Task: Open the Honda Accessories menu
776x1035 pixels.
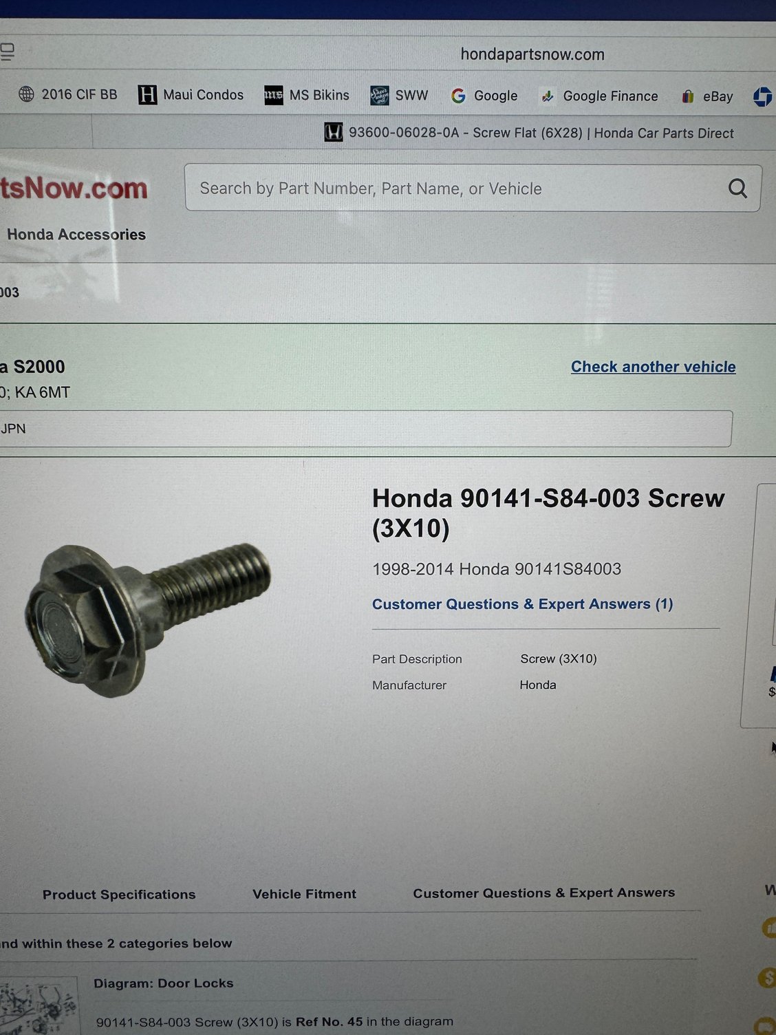Action: pos(76,235)
